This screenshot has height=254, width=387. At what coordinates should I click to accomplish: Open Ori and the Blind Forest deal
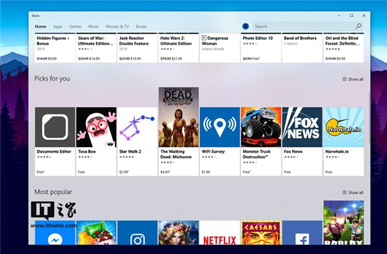(x=344, y=48)
